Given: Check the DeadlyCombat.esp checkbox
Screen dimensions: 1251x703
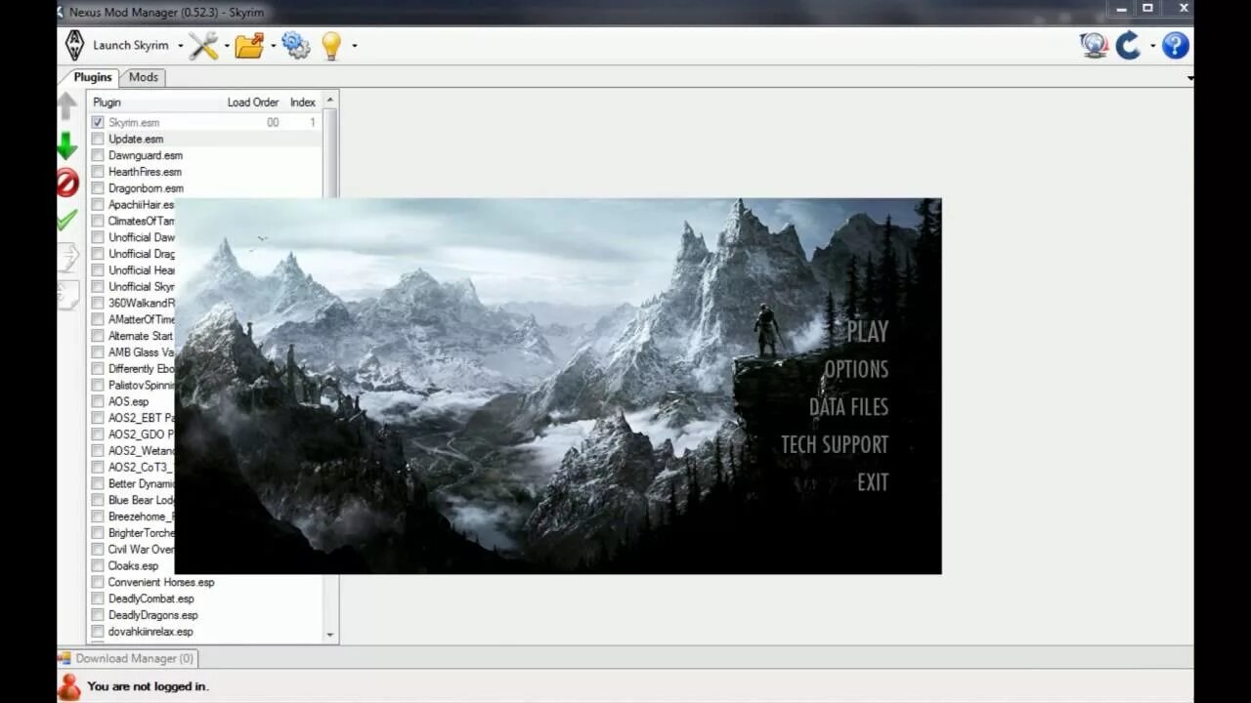Looking at the screenshot, I should point(98,599).
